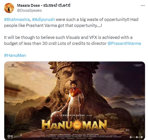This screenshot has width=148, height=140.
Task: Click the Tips music logo at poster bottom-left
Action: tap(10, 136)
